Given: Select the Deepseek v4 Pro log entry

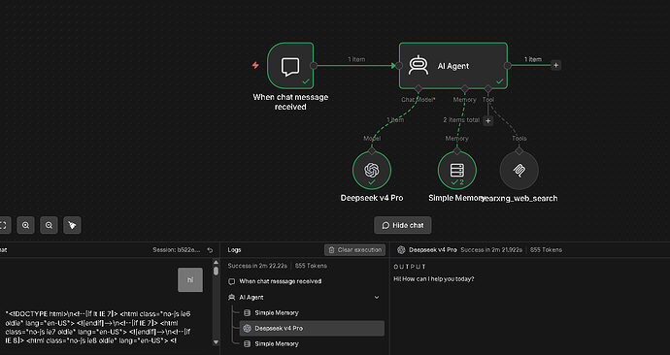Looking at the screenshot, I should [312, 328].
